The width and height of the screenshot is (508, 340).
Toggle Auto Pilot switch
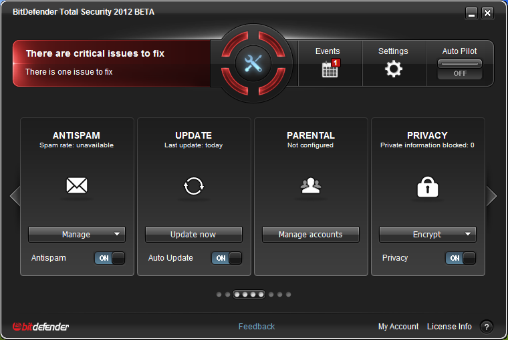(460, 69)
